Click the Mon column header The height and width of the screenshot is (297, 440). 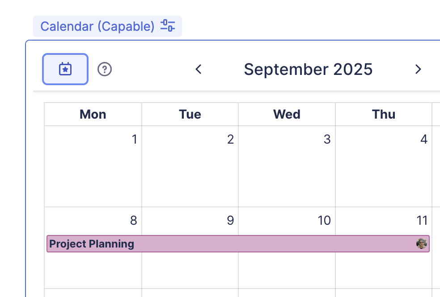93,114
